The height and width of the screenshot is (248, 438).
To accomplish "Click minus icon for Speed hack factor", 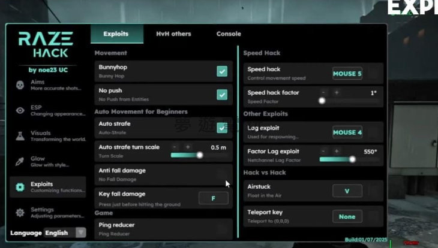I will (x=323, y=93).
